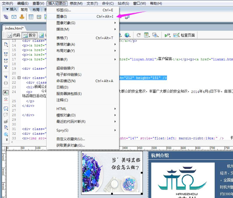Image resolution: width=233 pixels, height=198 pixels.
Task: Switch to the index.html document tab
Action: (x=14, y=28)
